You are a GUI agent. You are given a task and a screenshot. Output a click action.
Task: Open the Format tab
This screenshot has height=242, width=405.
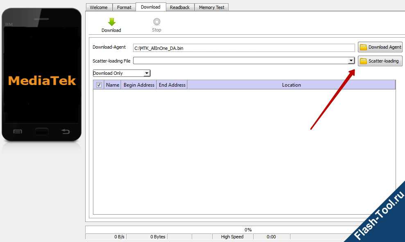[124, 7]
